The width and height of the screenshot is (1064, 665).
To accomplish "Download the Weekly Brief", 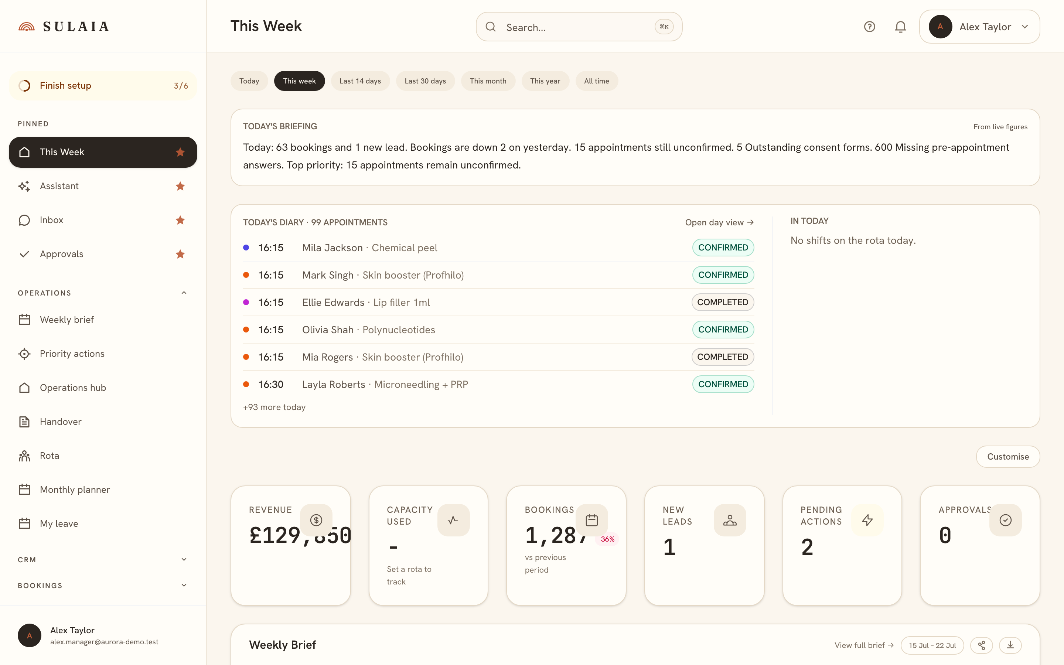I will point(1010,645).
